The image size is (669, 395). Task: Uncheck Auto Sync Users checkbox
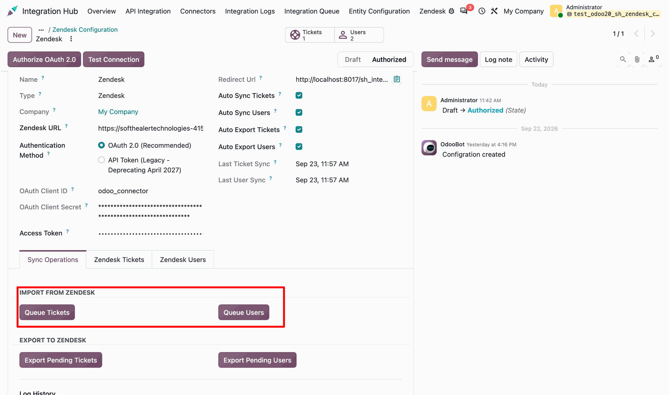click(299, 112)
